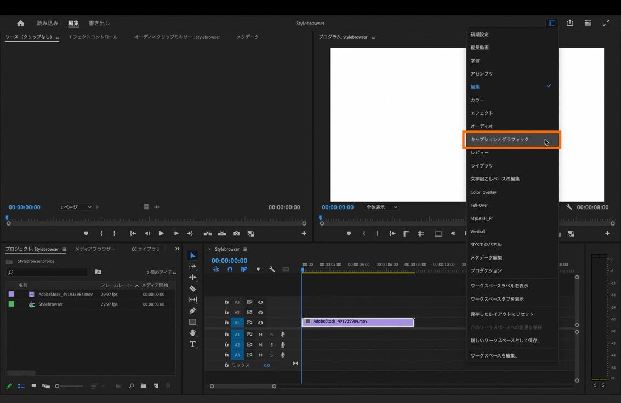Viewport: 621px width, 403px height.
Task: Click the Home icon
Action: coord(20,24)
